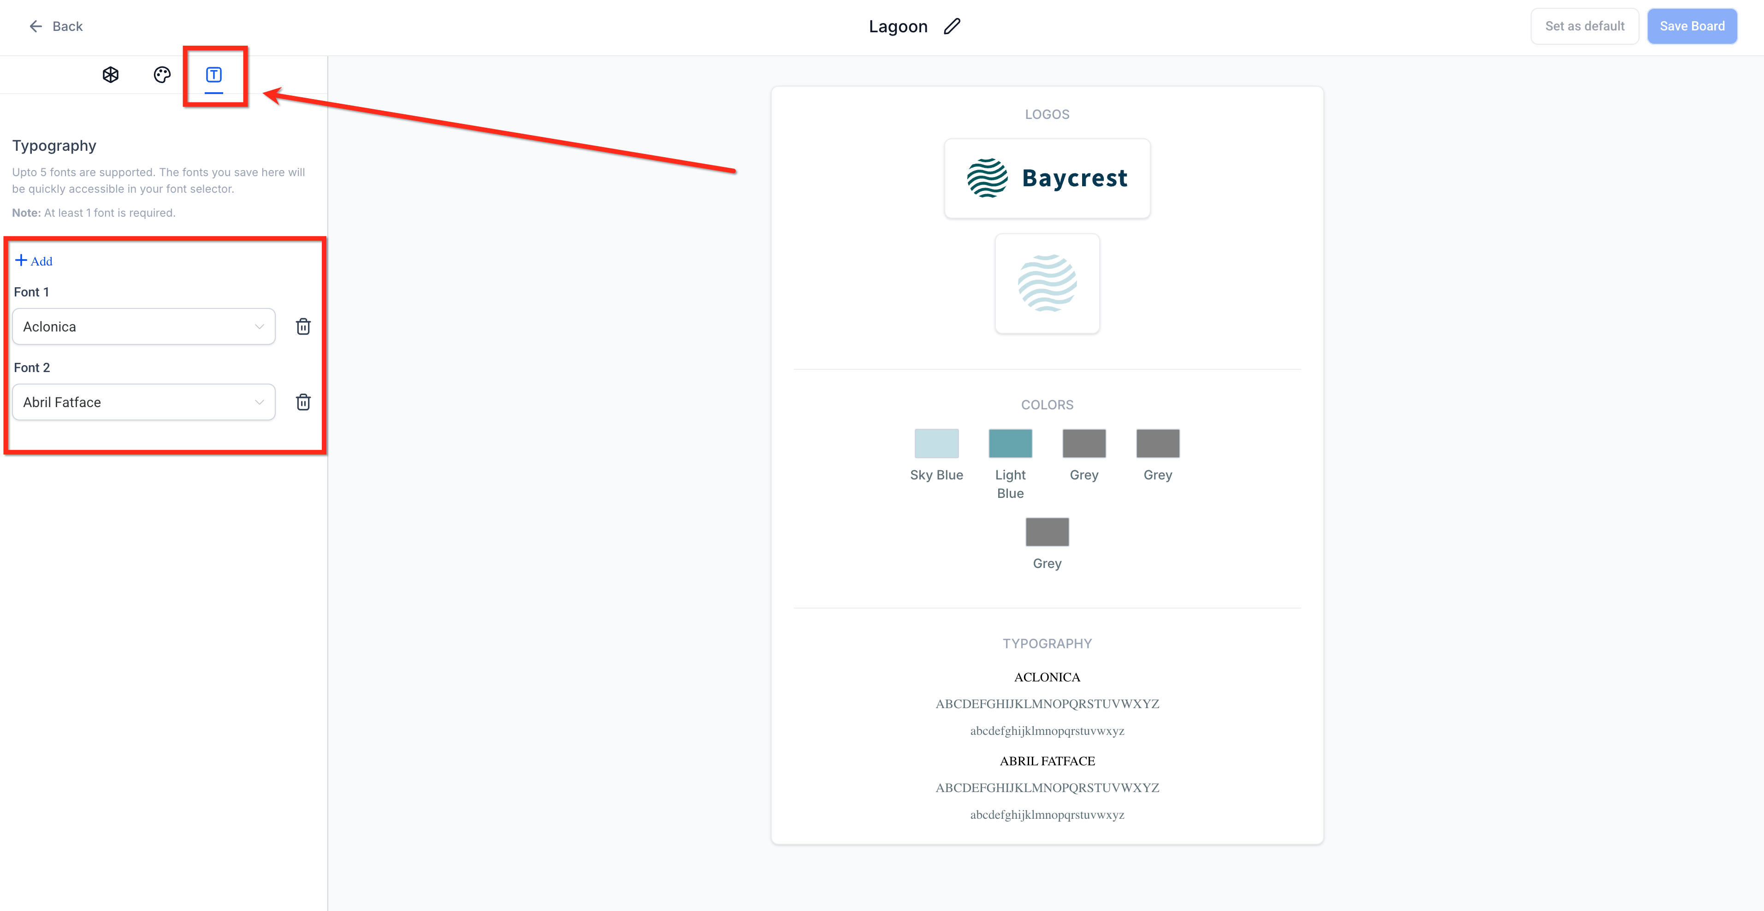
Task: Select the Typography tab icon
Action: (x=213, y=75)
